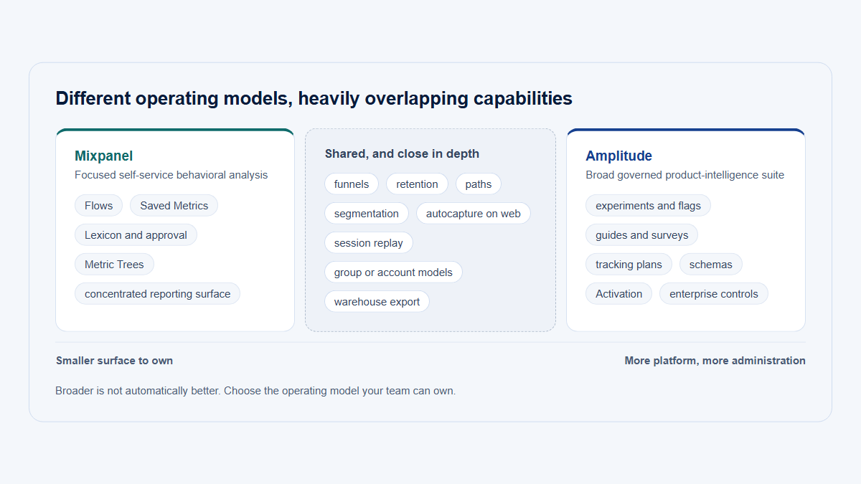
Task: Select the Metric Trees tag
Action: coord(114,265)
